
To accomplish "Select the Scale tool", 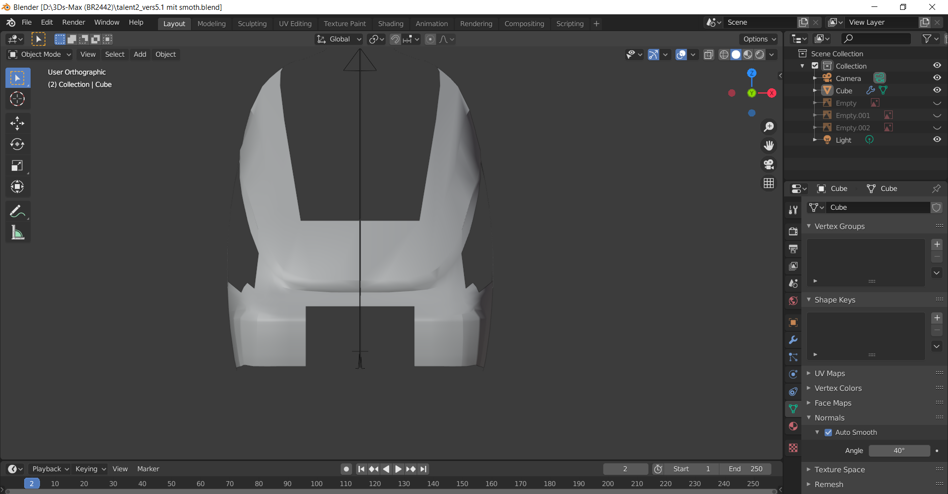I will click(17, 166).
